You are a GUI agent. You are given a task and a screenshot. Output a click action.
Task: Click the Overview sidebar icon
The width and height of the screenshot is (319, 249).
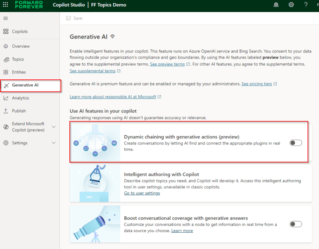point(6,46)
